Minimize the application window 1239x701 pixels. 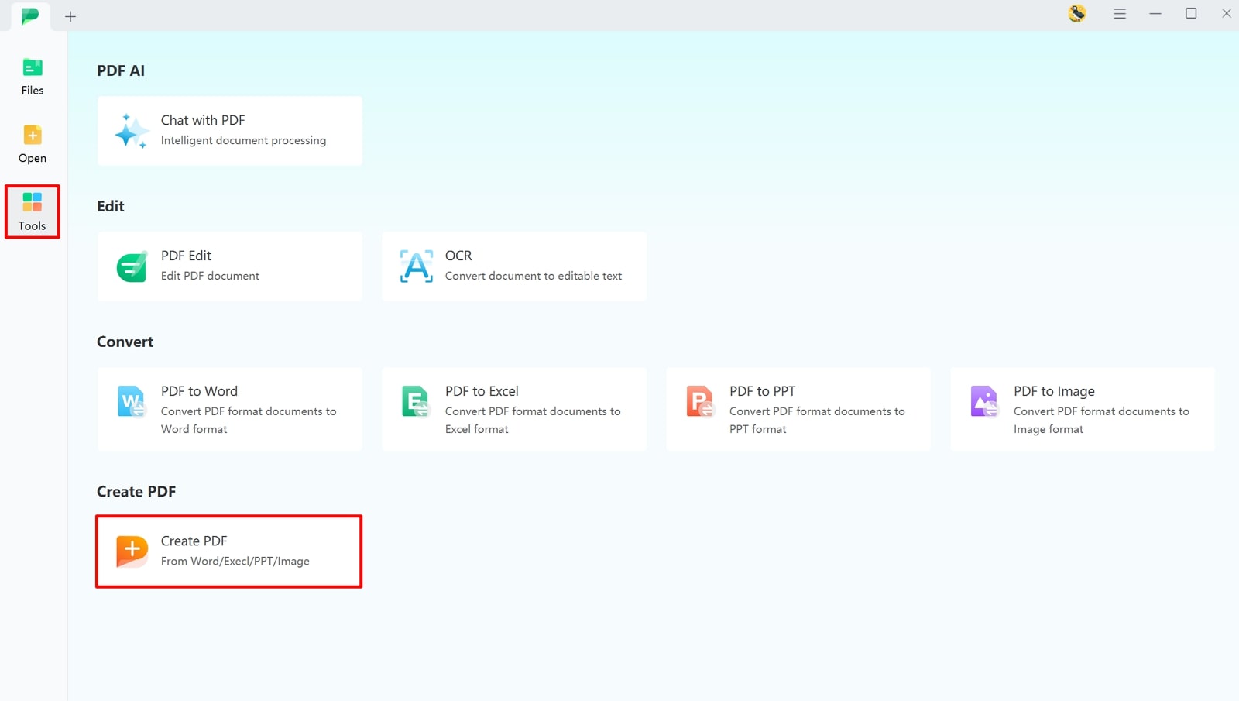pos(1155,13)
